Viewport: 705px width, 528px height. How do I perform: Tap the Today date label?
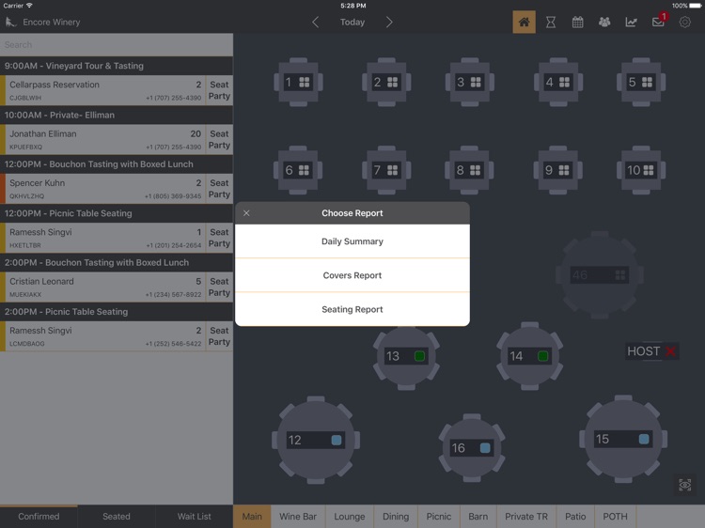click(352, 22)
